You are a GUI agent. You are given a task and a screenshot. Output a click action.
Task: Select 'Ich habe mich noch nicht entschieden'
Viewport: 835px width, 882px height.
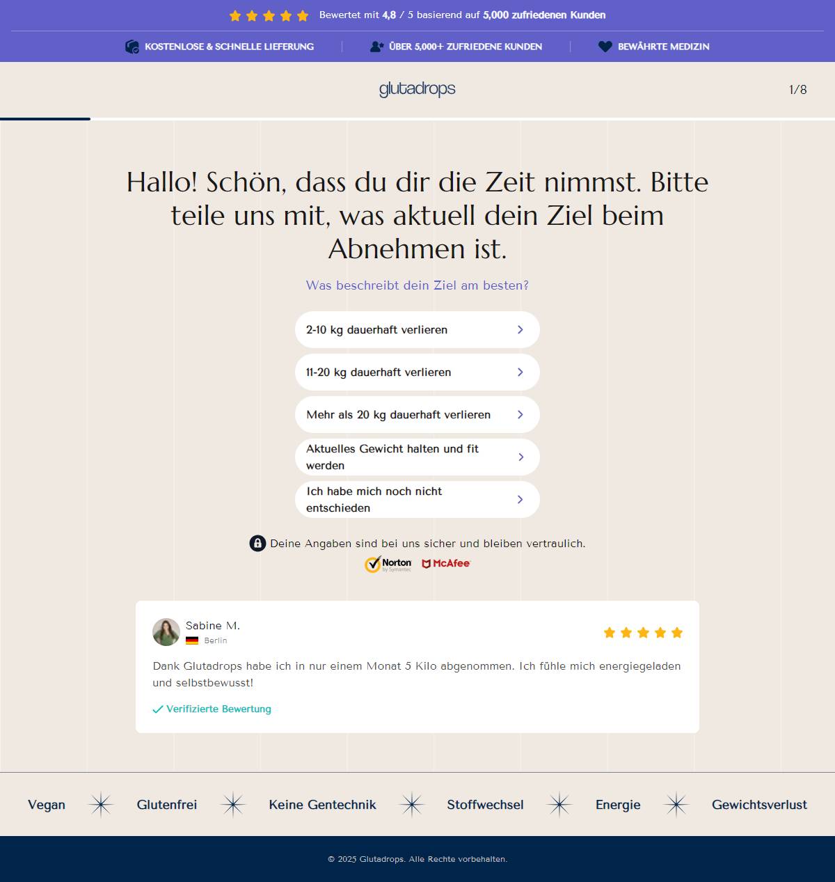417,499
